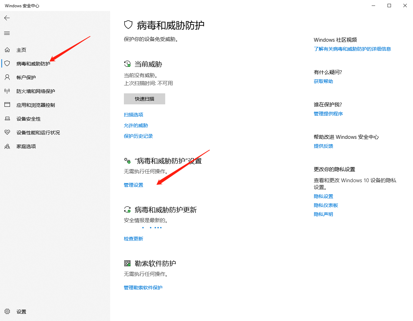Open 隐私设置 link

click(324, 196)
